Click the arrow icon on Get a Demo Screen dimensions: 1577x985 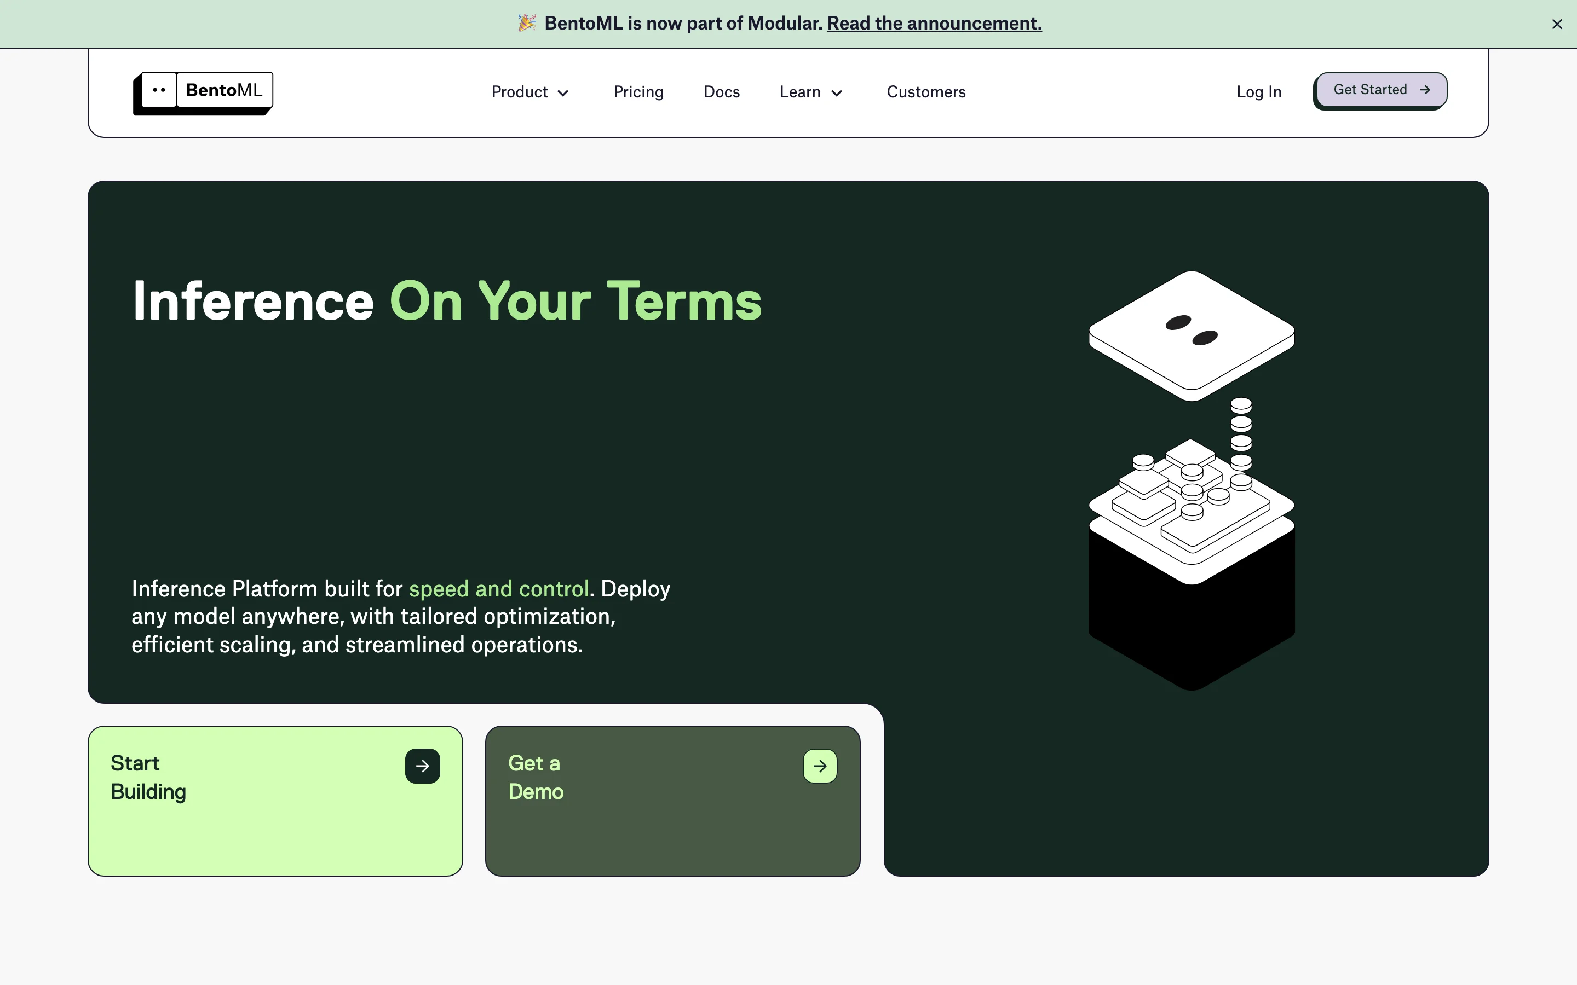[x=820, y=766]
